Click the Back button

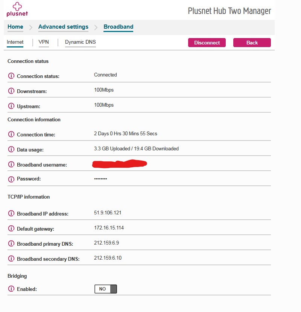pyautogui.click(x=252, y=43)
